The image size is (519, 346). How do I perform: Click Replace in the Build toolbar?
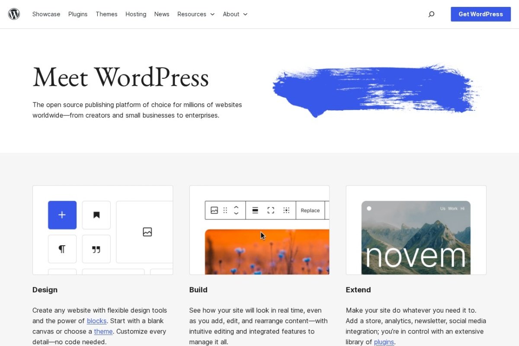coord(310,210)
